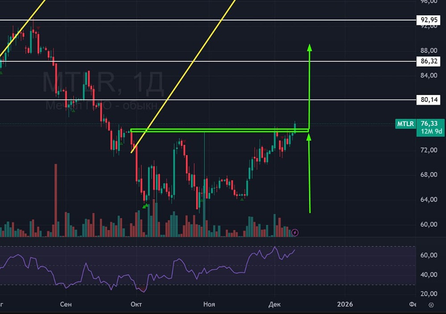
Task: Click 88,00 on the price axis
Action: (429, 51)
